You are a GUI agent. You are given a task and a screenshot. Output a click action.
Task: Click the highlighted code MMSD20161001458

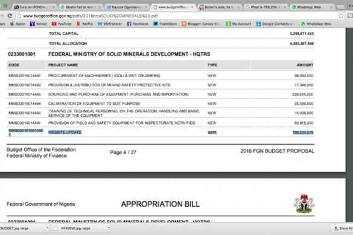26,133
